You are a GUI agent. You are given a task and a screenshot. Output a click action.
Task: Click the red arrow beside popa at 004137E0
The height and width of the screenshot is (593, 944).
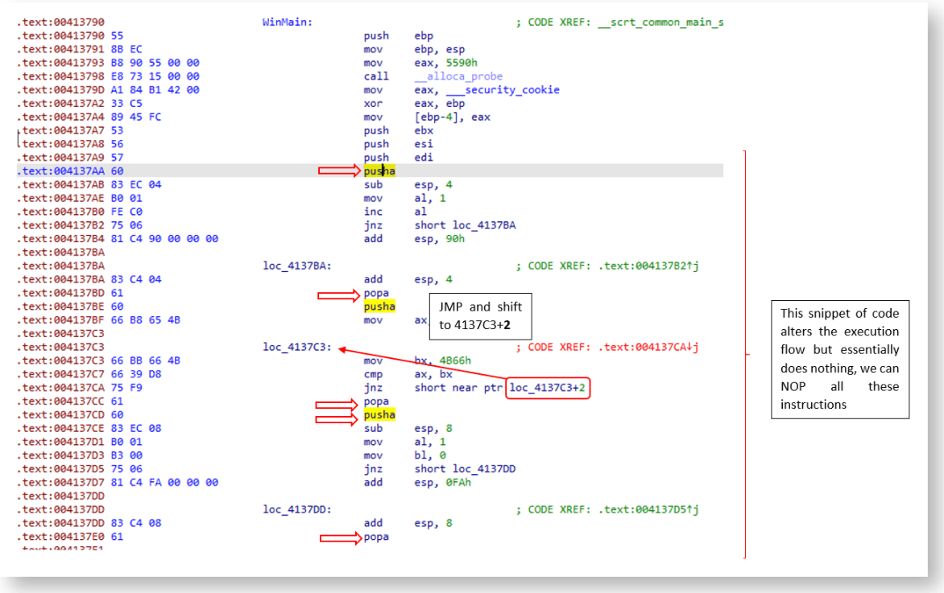pyautogui.click(x=338, y=537)
